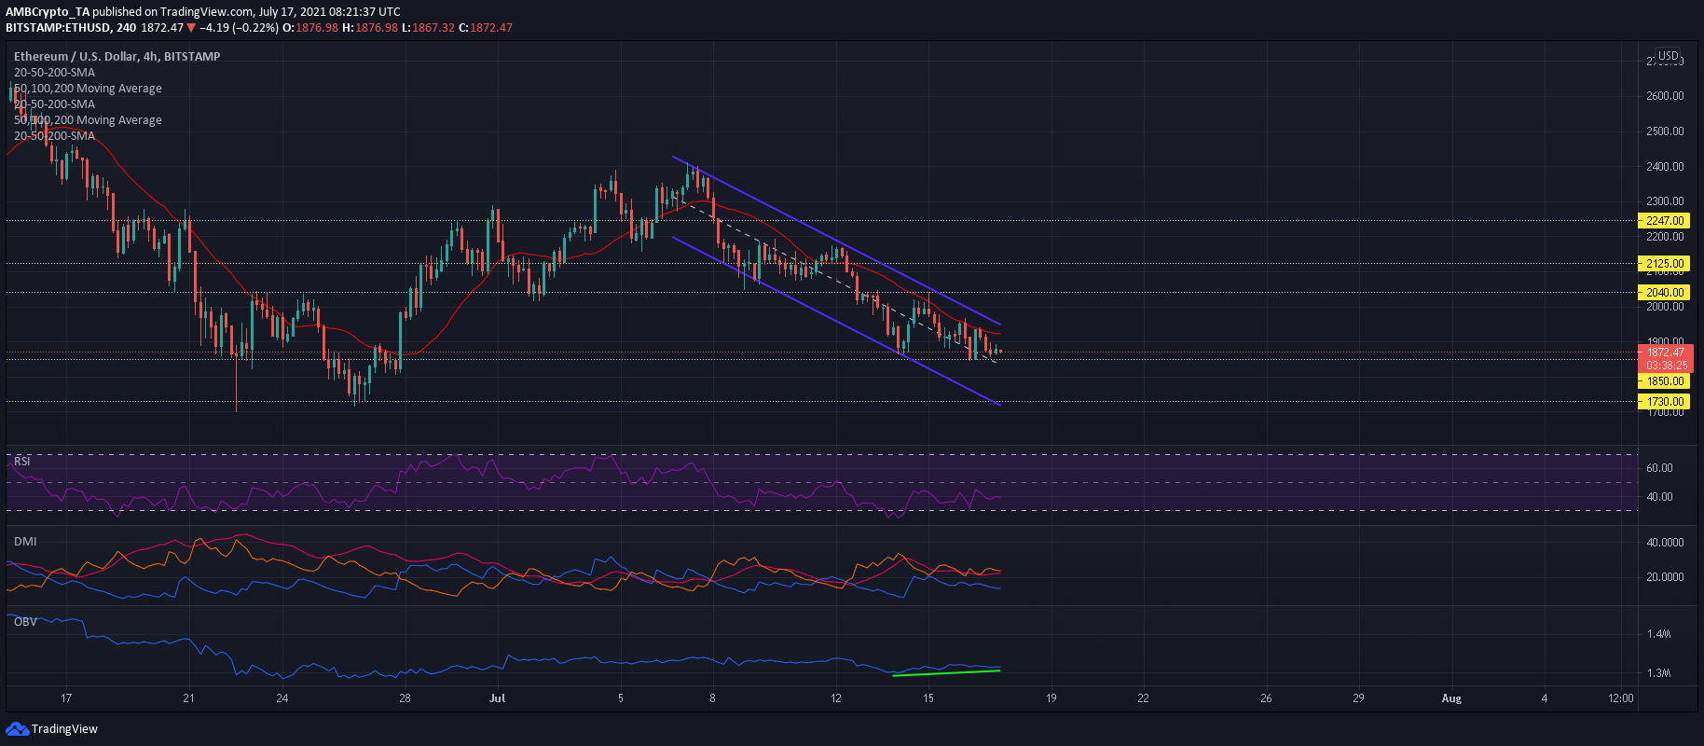The height and width of the screenshot is (746, 1704).
Task: Click the DMI 40.0000 axis value
Action: pyautogui.click(x=1665, y=543)
